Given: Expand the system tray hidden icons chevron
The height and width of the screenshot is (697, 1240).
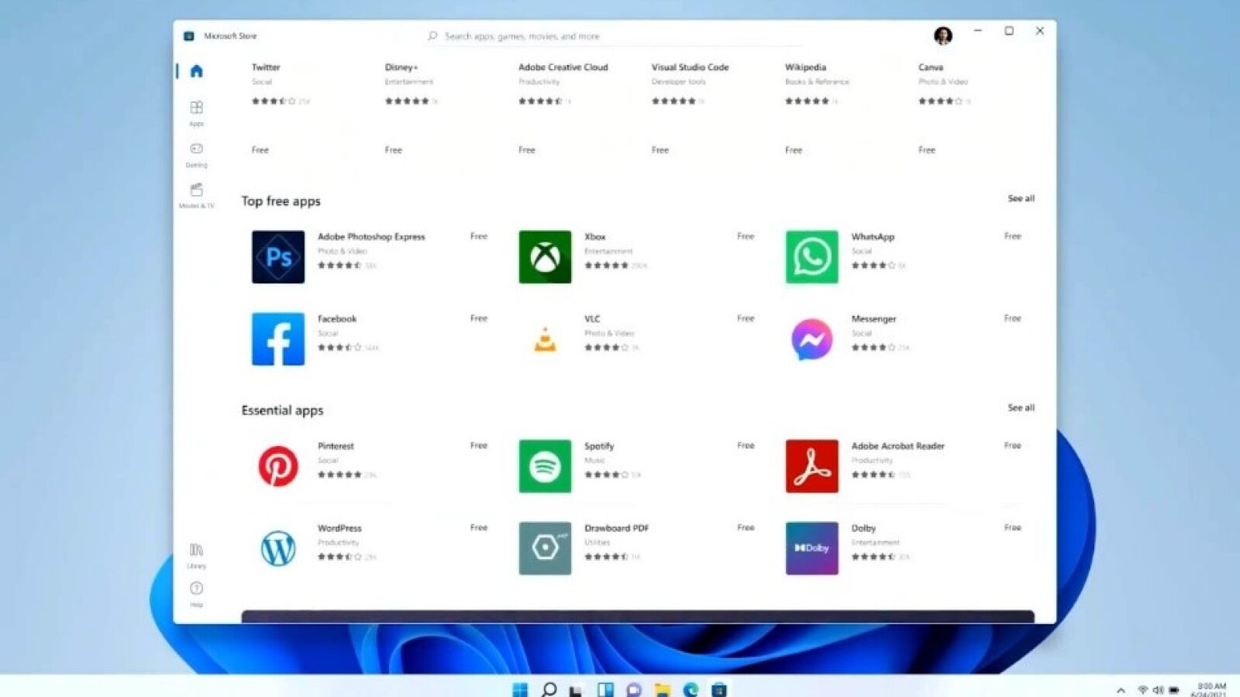Looking at the screenshot, I should tap(1121, 690).
